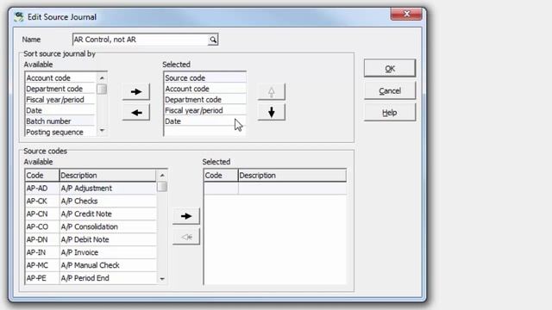Click the Edit Source Journal title bar icon
The image size is (552, 310).
(19, 16)
